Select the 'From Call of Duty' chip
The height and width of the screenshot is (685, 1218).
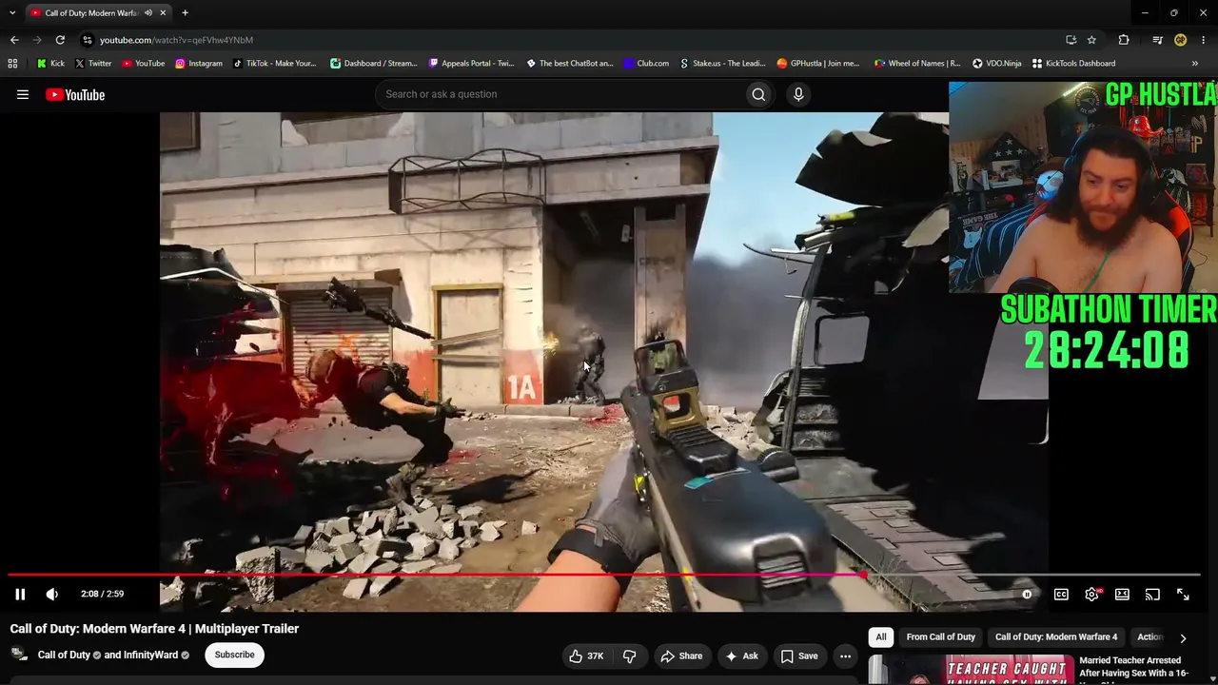940,636
